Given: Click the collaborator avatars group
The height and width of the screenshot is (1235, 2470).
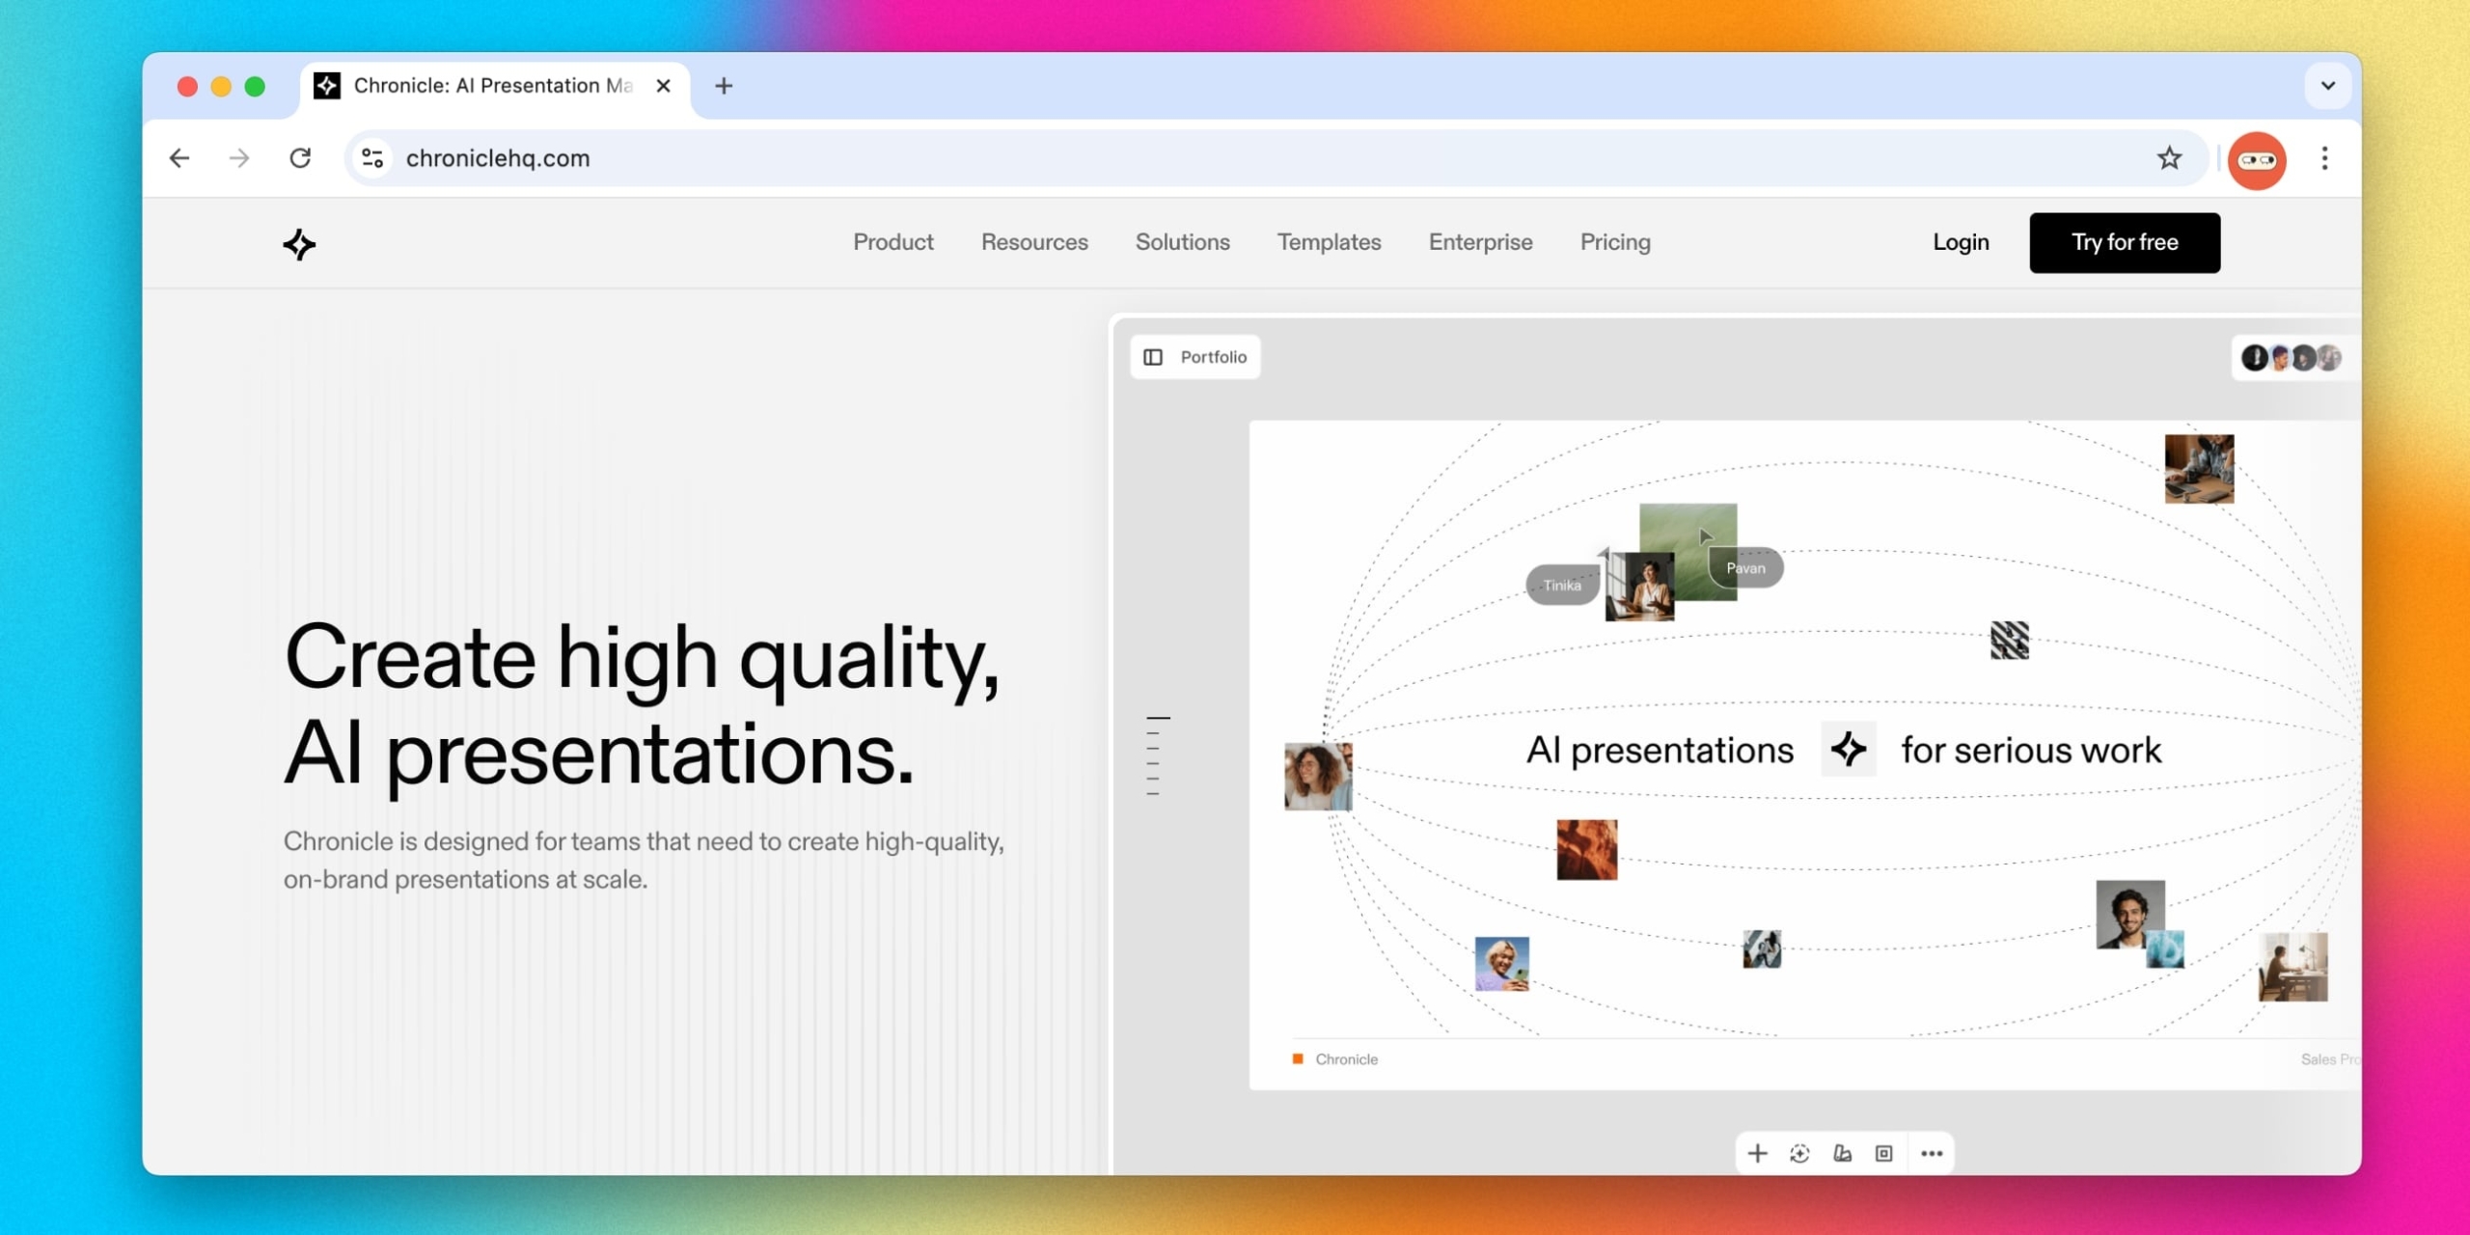Looking at the screenshot, I should tap(2290, 358).
